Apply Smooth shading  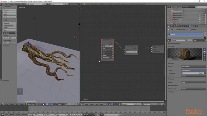coord(6,38)
